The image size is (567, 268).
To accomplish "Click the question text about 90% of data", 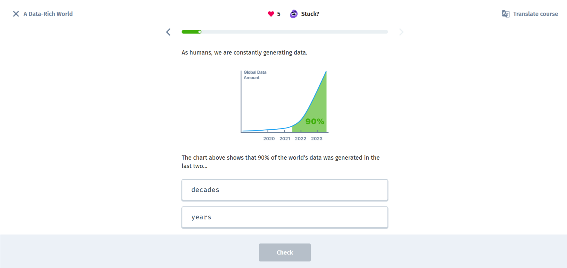I will (x=281, y=162).
